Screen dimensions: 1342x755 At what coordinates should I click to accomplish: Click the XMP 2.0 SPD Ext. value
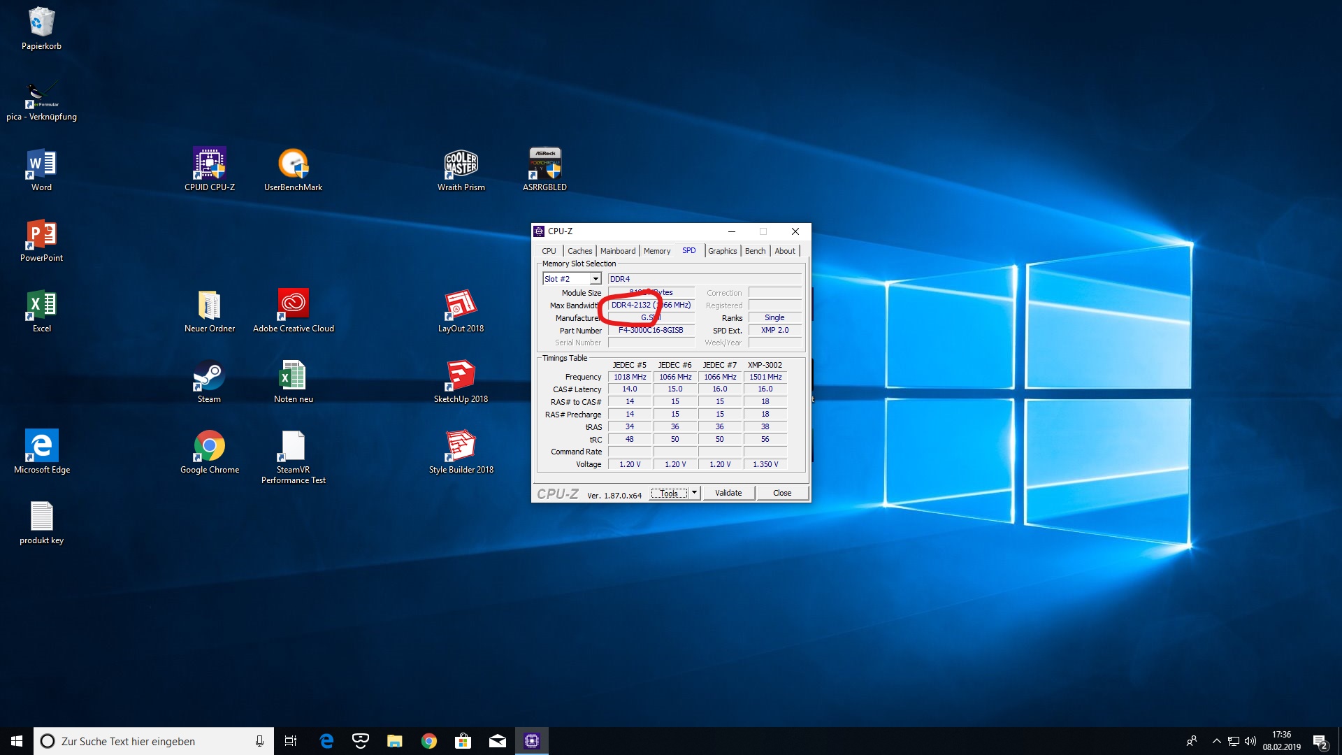point(774,331)
